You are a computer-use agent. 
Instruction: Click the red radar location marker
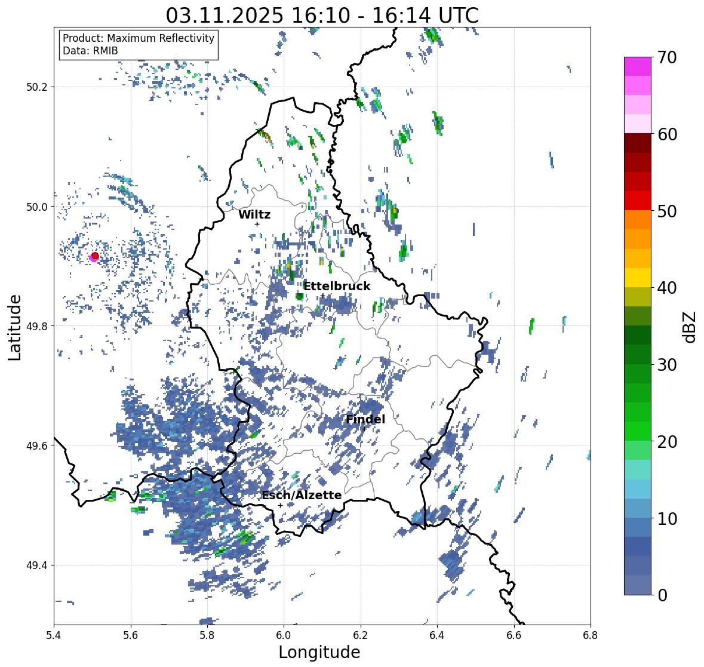(95, 256)
